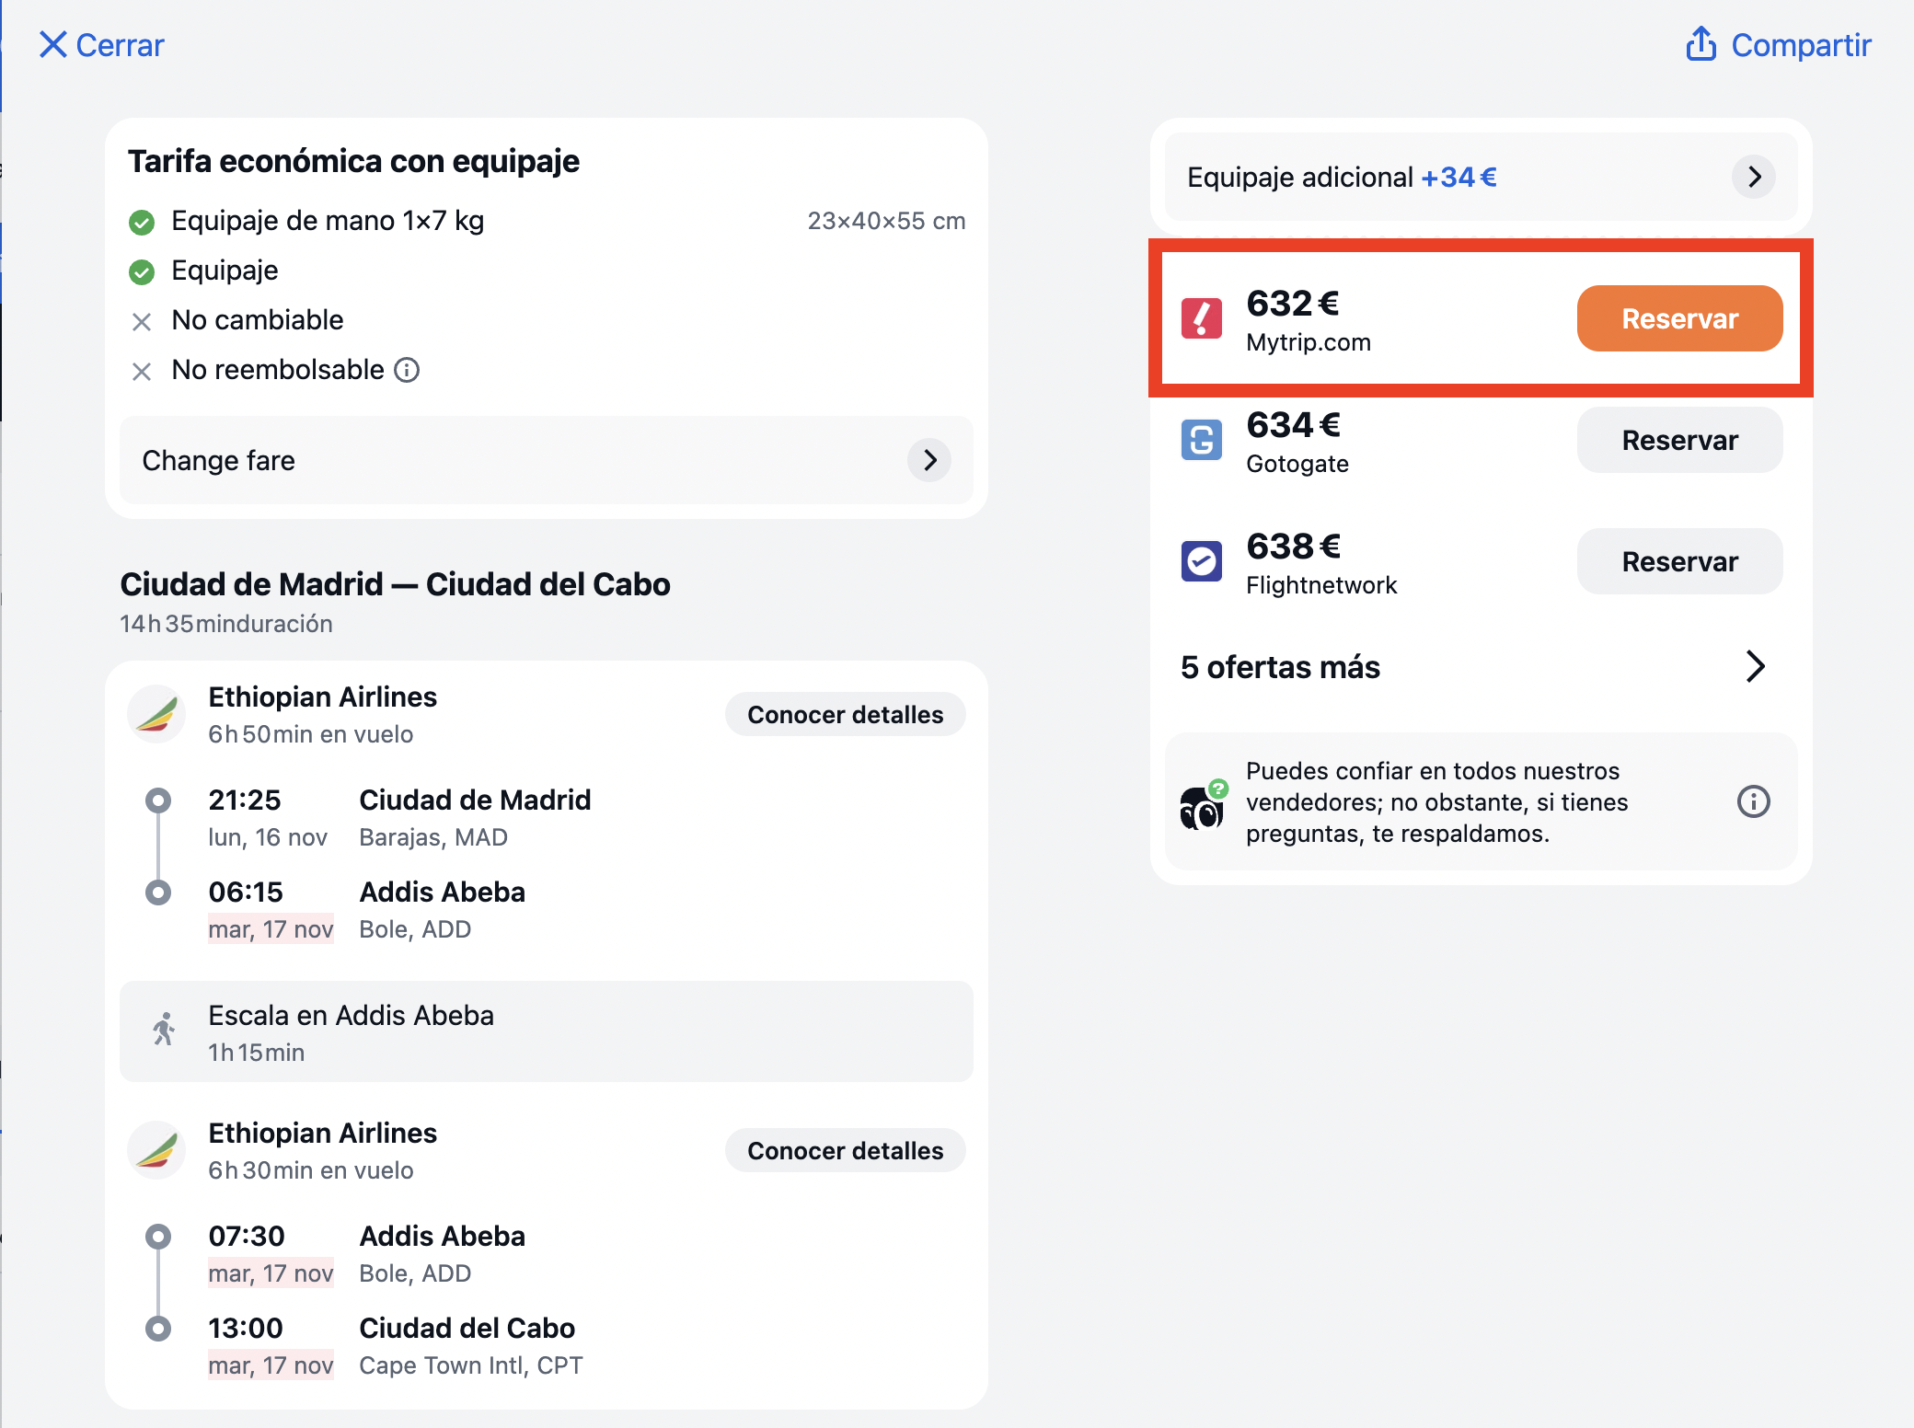Close the flight details with Cerrar

(101, 45)
